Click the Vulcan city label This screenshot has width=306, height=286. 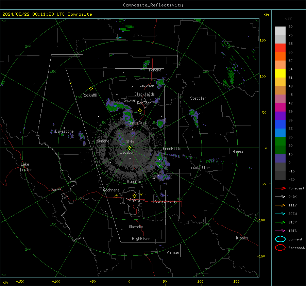point(173,253)
